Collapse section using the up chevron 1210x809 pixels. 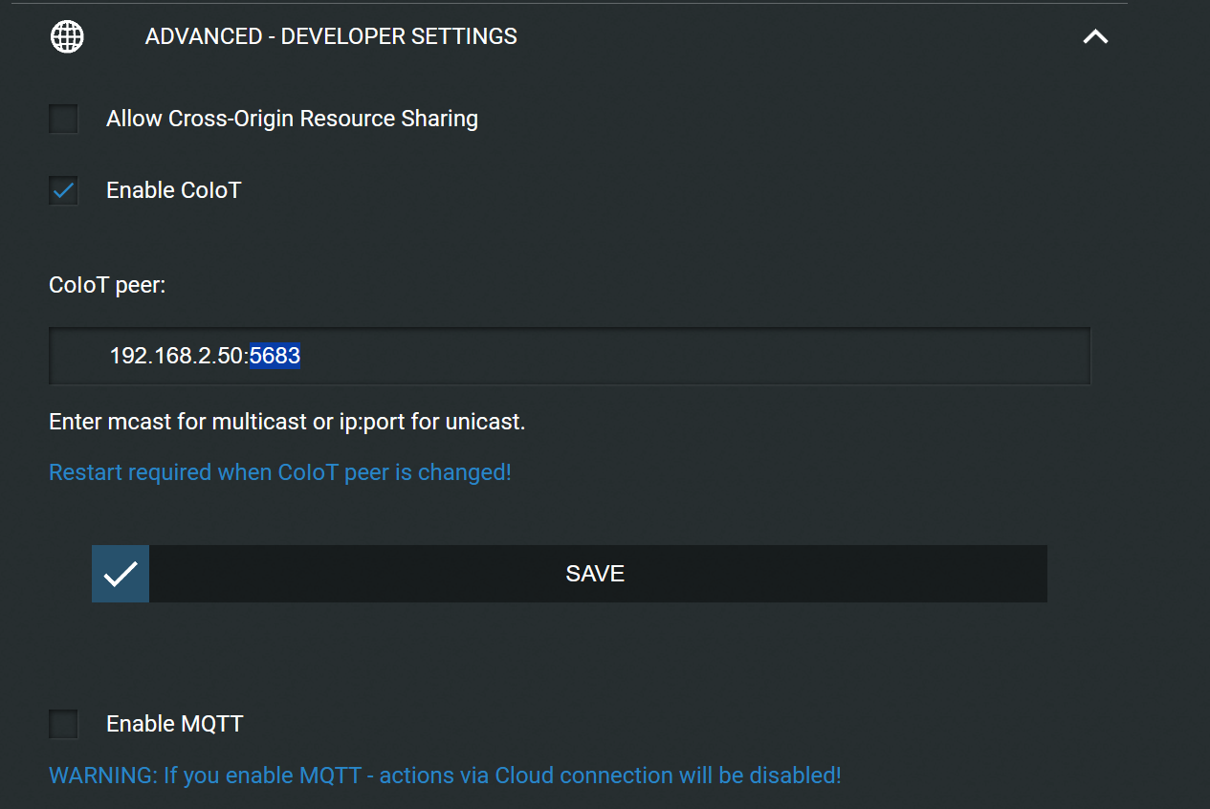(x=1095, y=36)
